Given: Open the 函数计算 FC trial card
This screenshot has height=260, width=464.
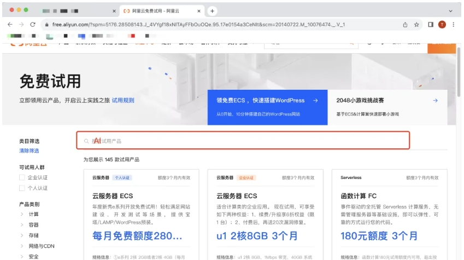Looking at the screenshot, I should point(390,215).
